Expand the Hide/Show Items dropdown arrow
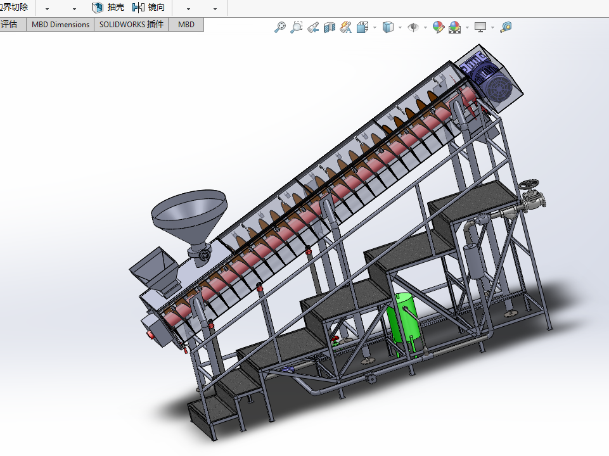 425,28
